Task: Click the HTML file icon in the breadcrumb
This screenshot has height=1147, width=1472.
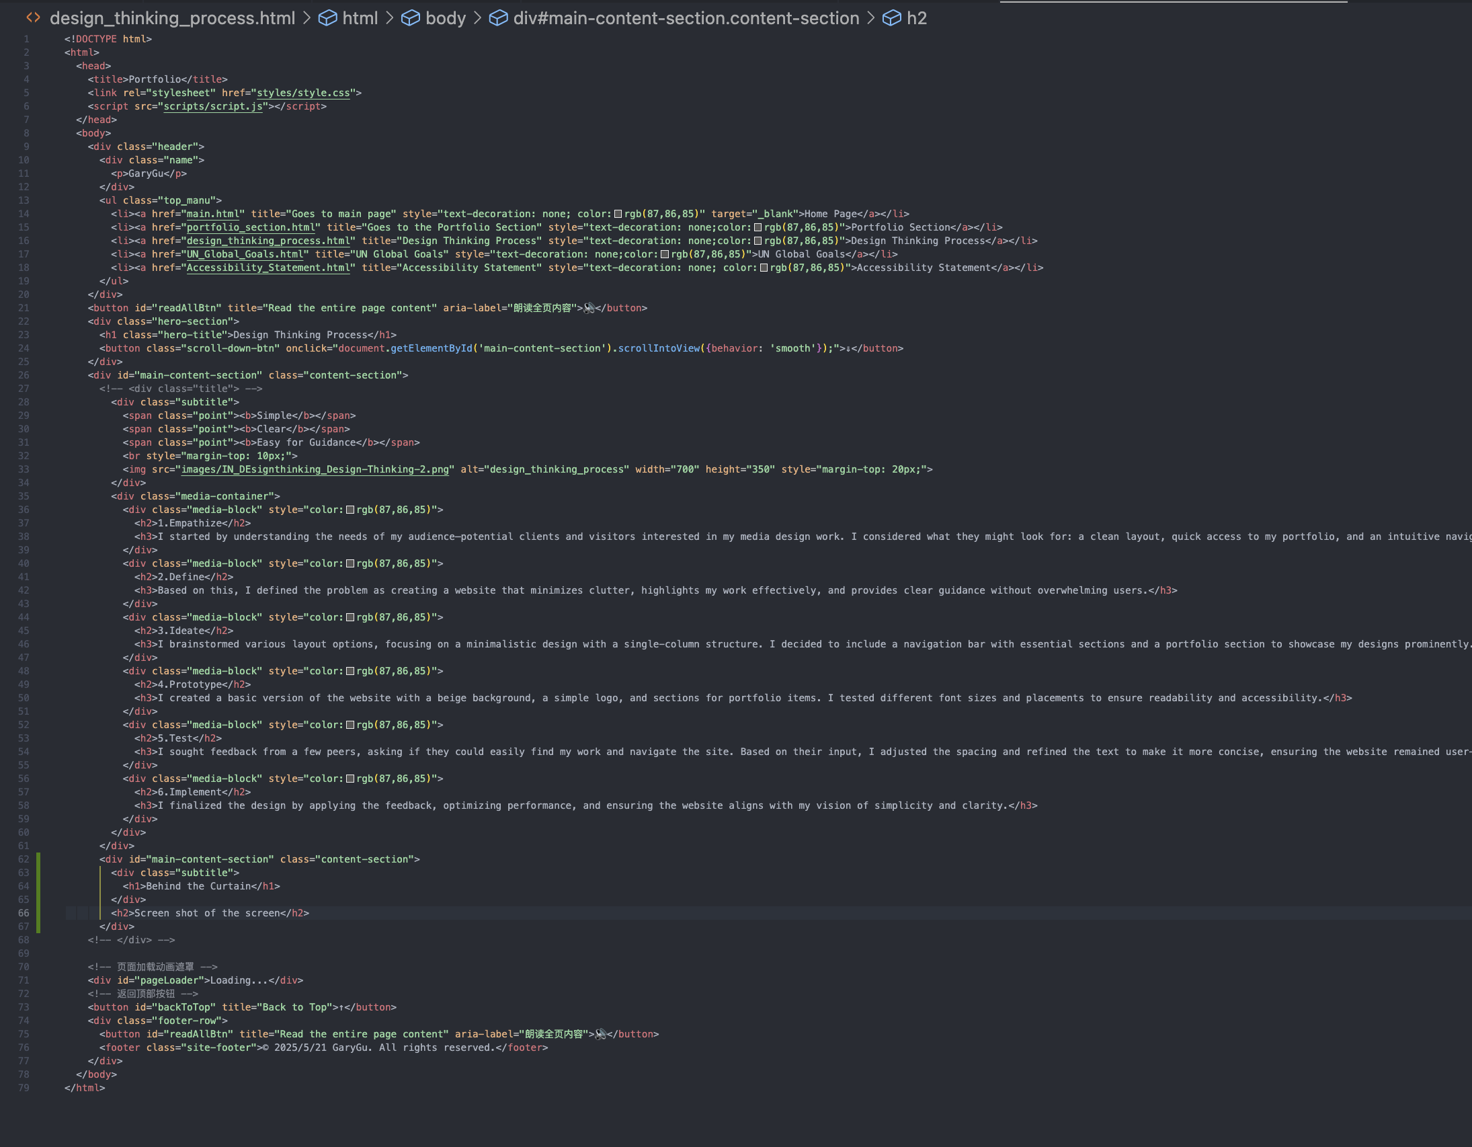Action: coord(33,18)
